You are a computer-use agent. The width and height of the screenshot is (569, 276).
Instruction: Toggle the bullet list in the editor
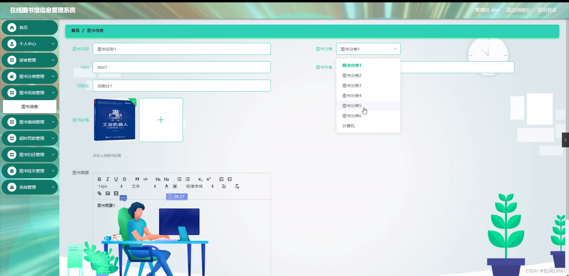[188, 179]
